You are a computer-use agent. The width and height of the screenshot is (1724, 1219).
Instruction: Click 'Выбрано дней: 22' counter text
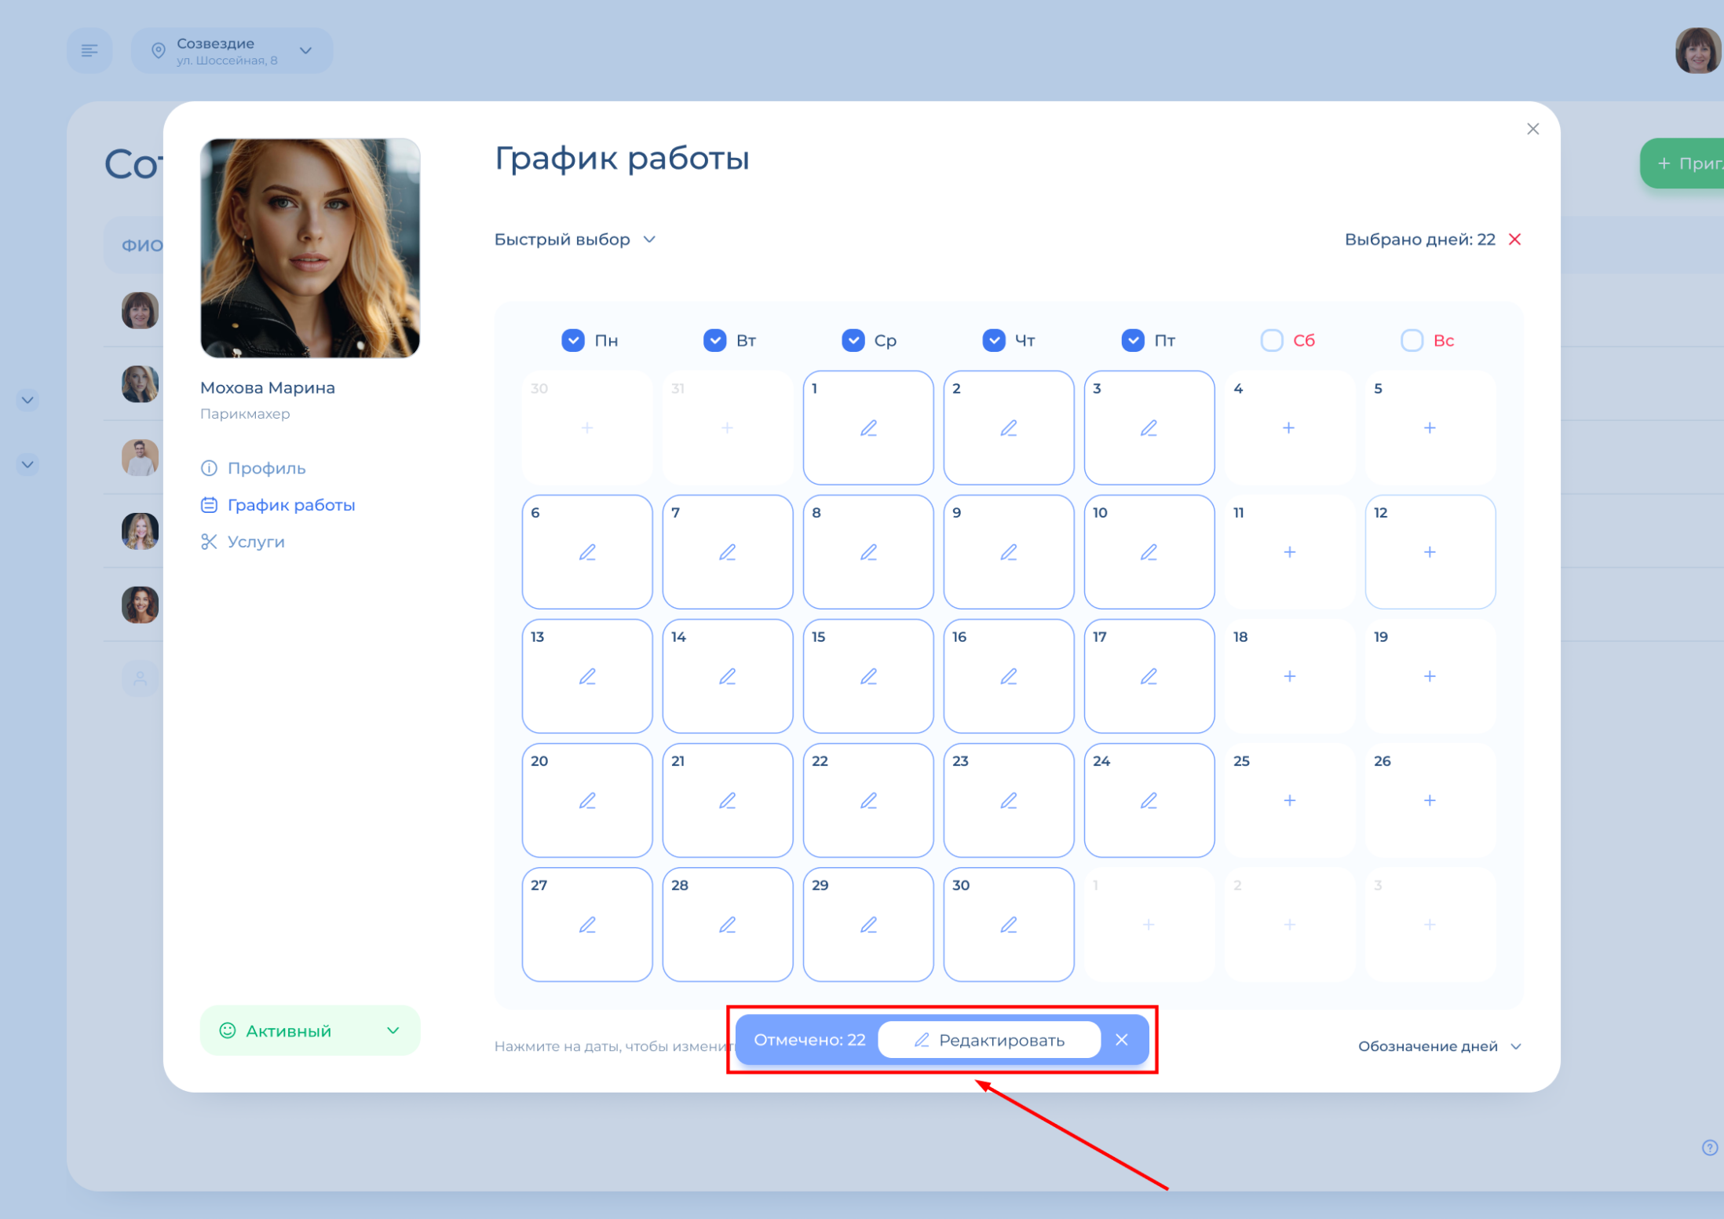point(1419,240)
